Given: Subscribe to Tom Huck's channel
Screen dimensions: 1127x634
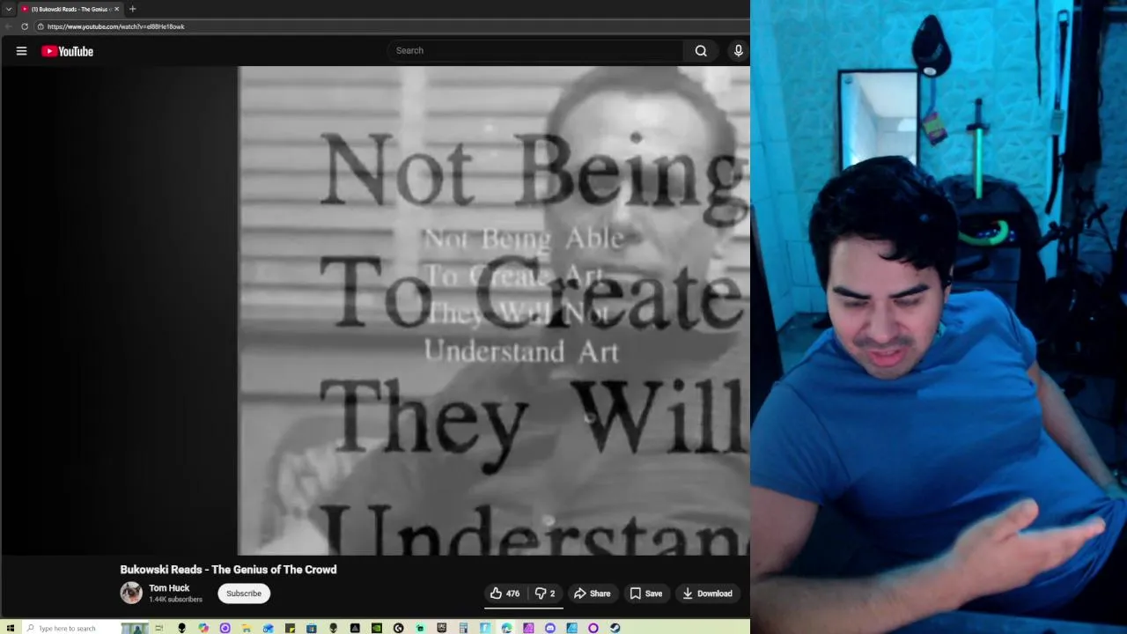Looking at the screenshot, I should tap(244, 593).
